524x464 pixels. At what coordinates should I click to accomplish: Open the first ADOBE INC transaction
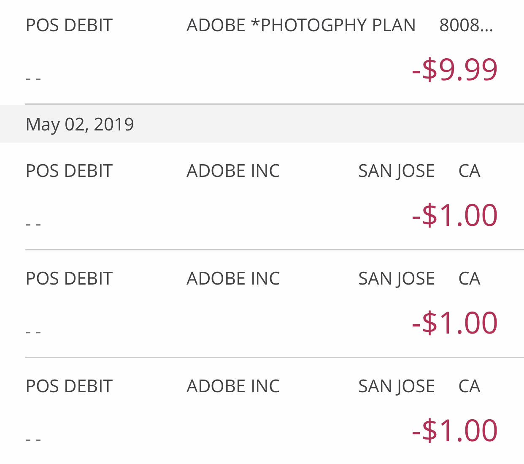[x=233, y=171]
